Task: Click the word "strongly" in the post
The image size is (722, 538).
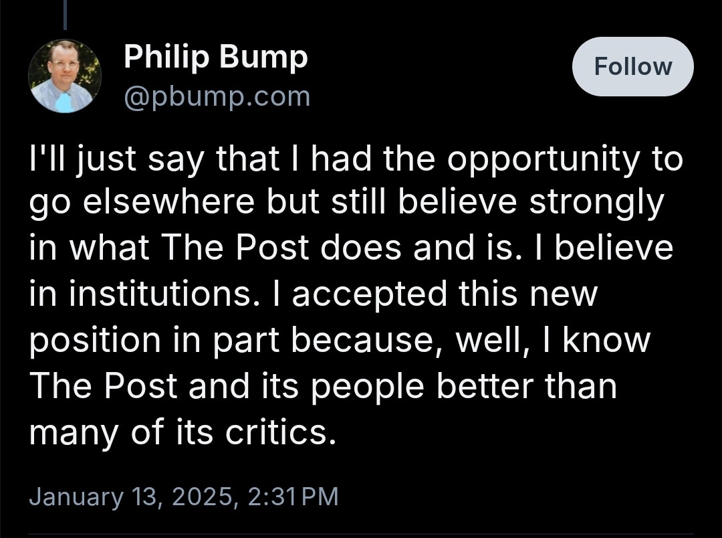Action: (x=596, y=203)
